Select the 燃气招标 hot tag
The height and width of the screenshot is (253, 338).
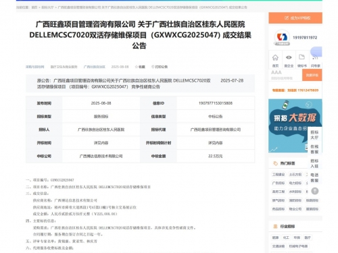279,200
